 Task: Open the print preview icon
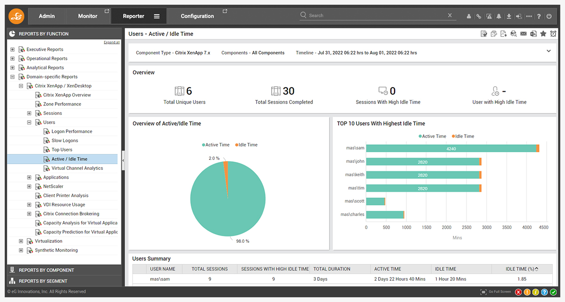coord(513,34)
